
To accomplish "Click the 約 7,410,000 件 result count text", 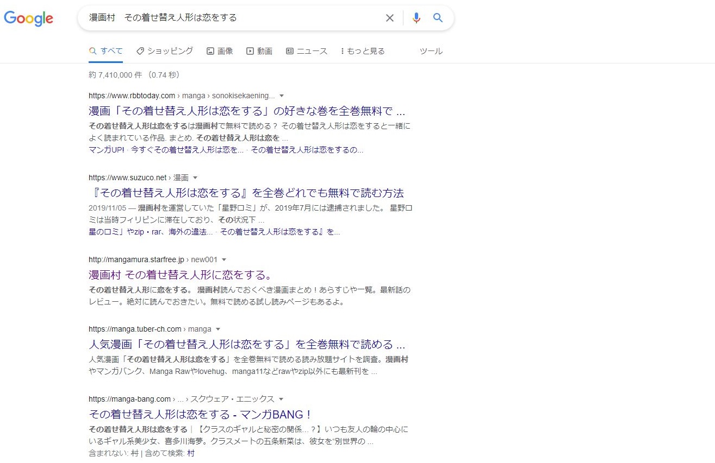I will pos(114,75).
